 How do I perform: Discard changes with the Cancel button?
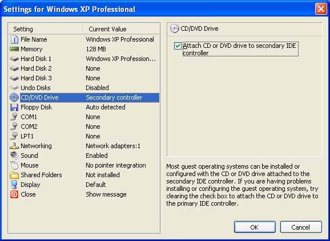coord(301,227)
